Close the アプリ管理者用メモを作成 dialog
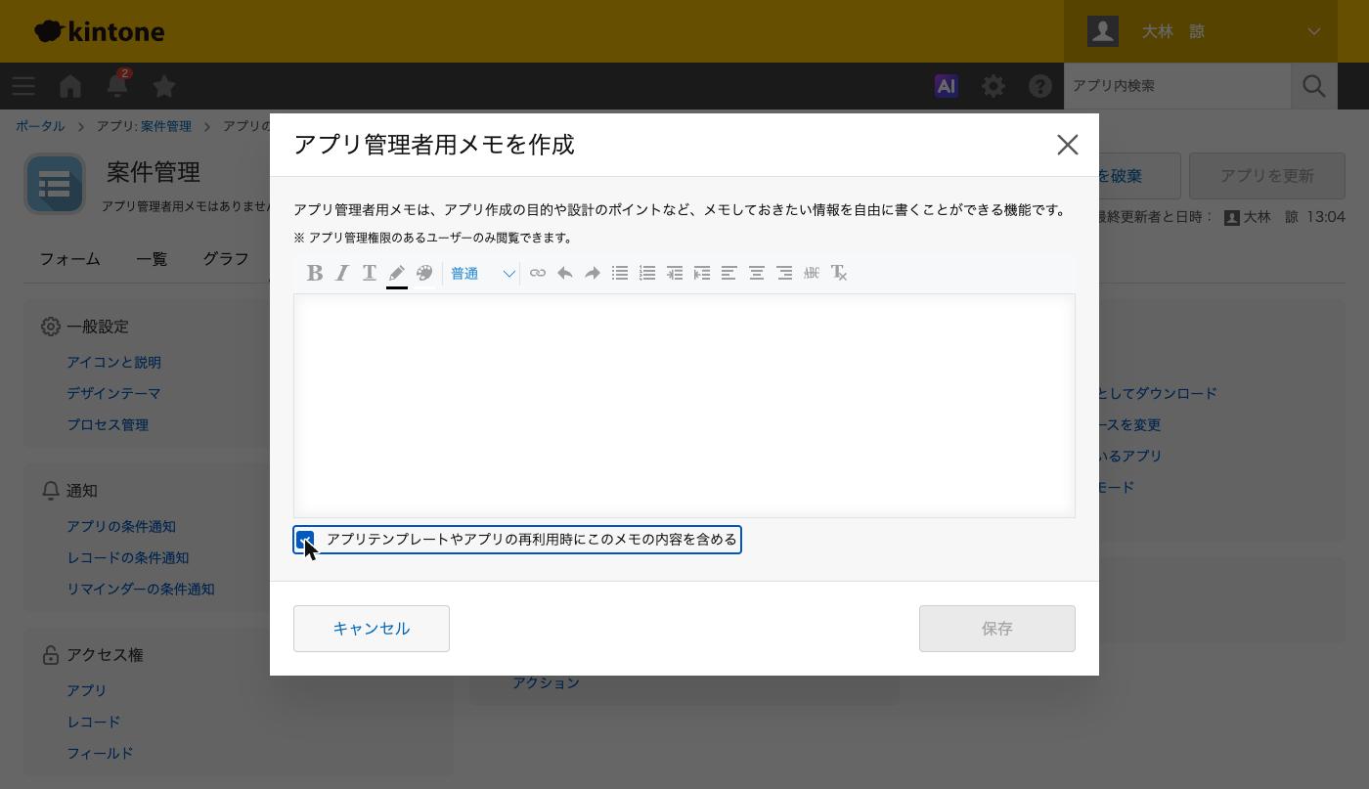 click(x=1068, y=145)
